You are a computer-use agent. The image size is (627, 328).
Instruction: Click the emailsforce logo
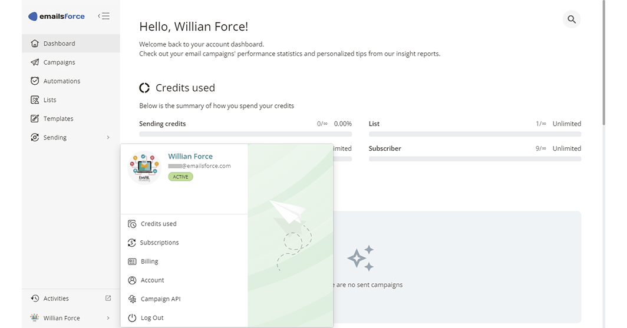pyautogui.click(x=57, y=16)
